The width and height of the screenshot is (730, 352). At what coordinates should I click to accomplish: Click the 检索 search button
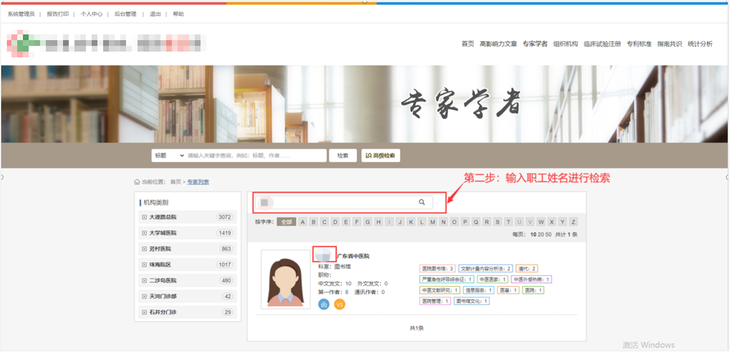[343, 155]
